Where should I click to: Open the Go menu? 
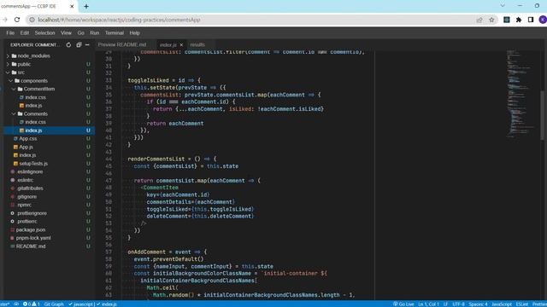click(81, 32)
